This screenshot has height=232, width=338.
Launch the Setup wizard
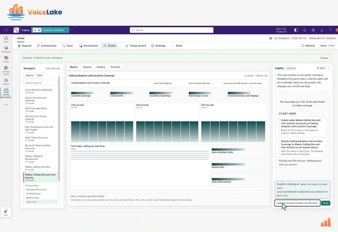pyautogui.click(x=136, y=46)
